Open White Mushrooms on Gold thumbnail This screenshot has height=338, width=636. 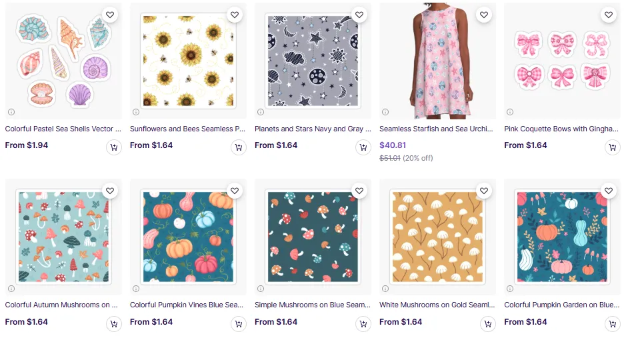tap(437, 237)
